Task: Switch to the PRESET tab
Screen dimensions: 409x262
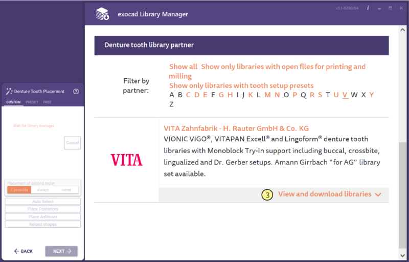Action: [x=32, y=102]
